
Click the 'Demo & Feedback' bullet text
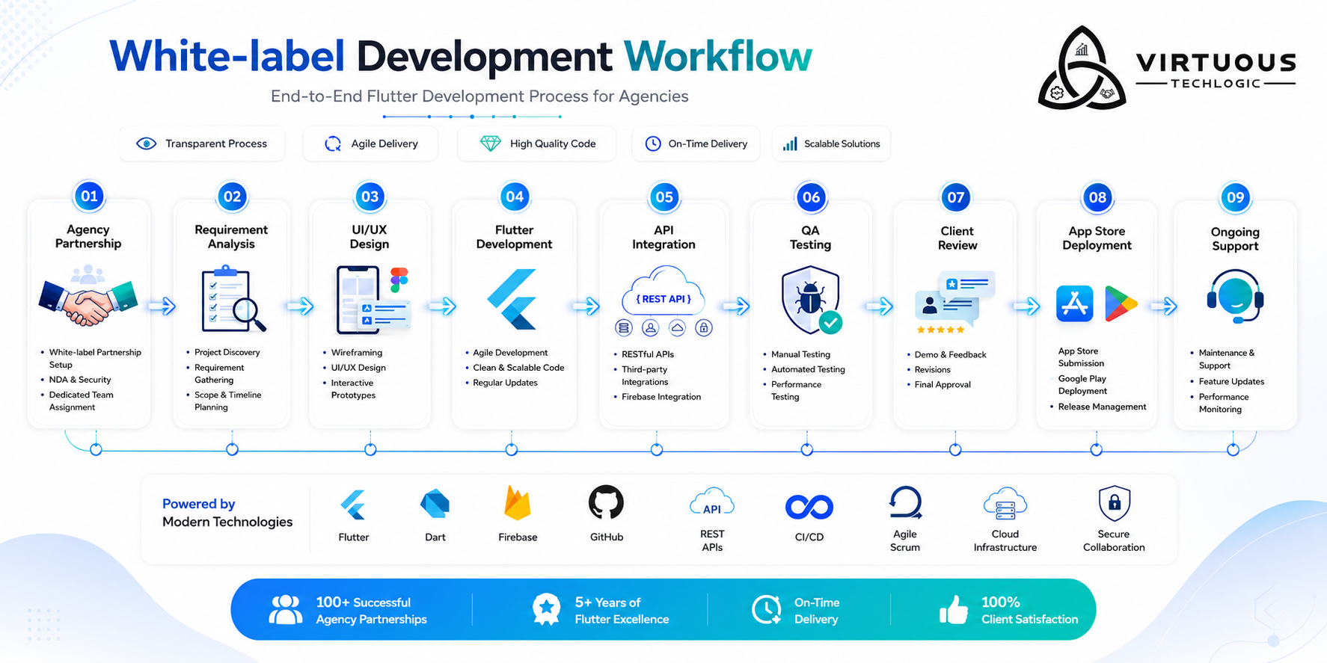pyautogui.click(x=950, y=354)
